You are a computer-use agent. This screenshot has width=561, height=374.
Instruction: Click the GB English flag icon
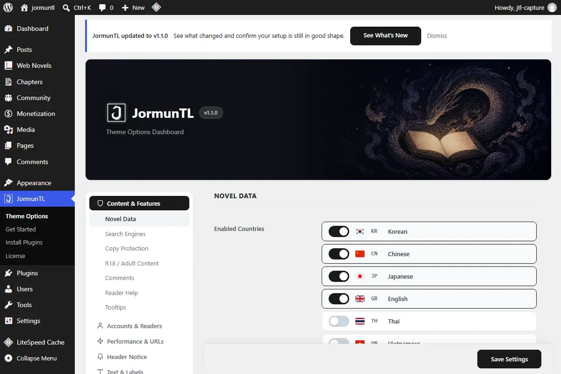click(x=360, y=299)
